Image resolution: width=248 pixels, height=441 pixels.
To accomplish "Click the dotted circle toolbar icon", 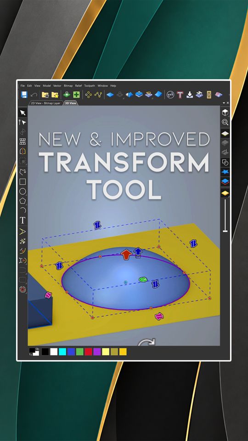I will 170,95.
